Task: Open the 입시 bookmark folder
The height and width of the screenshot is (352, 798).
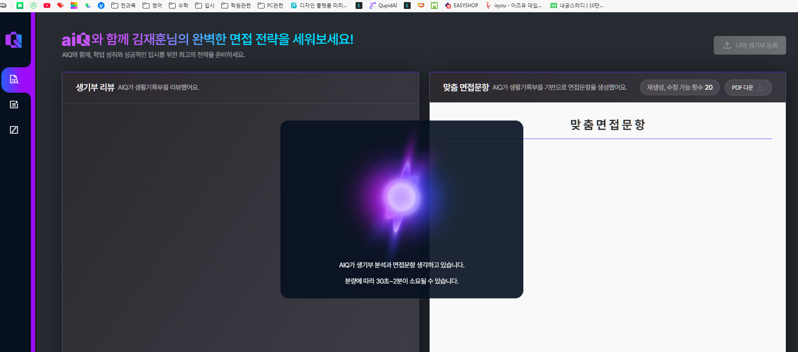Action: (205, 5)
